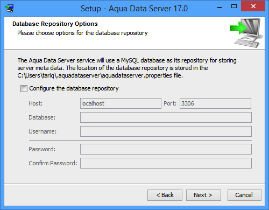
Task: Click the installer icon in title bar
Action: pyautogui.click(x=9, y=8)
